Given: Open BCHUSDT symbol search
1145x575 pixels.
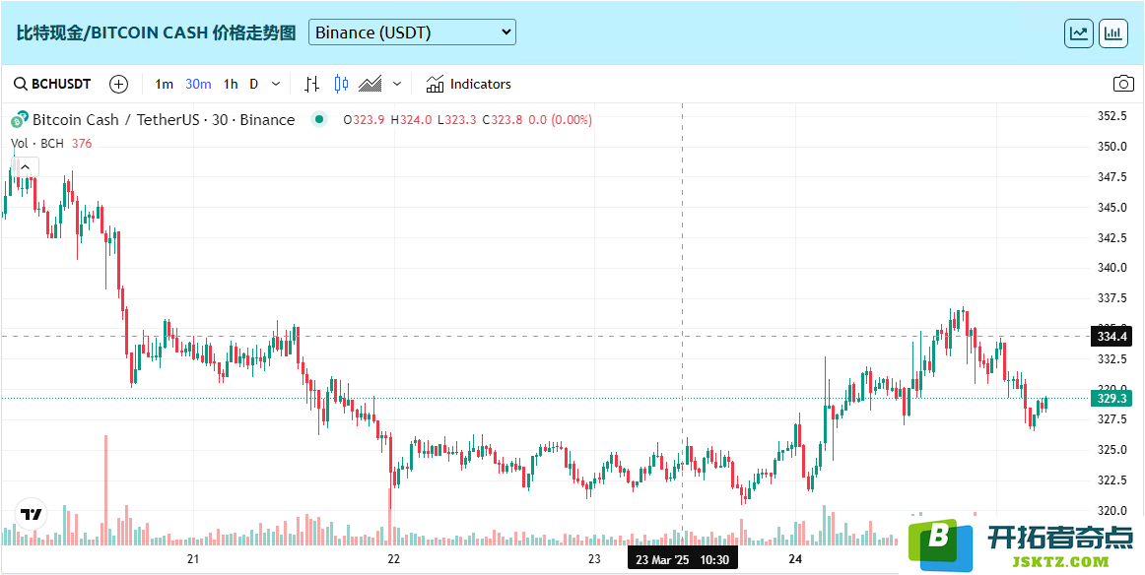Looking at the screenshot, I should tap(52, 84).
